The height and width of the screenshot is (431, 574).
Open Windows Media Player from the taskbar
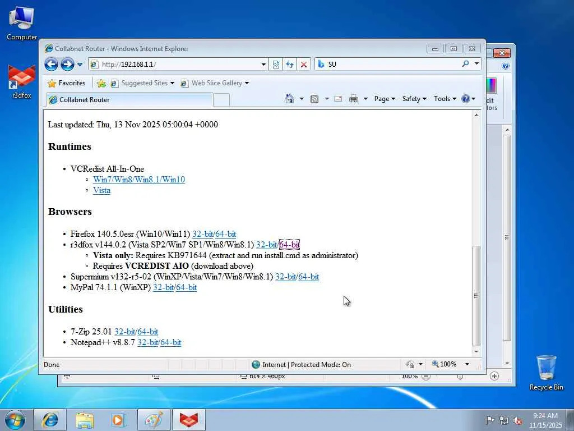click(x=118, y=420)
